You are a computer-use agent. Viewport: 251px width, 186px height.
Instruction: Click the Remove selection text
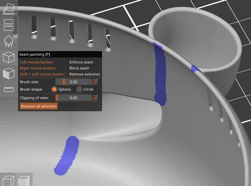click(85, 74)
